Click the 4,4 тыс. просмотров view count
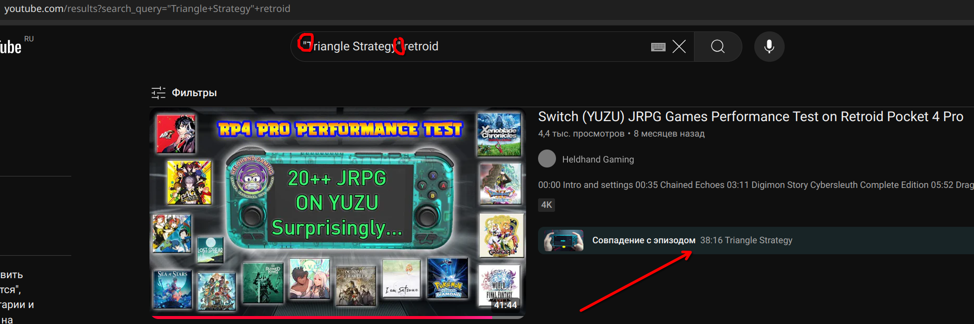Screen dimensions: 974x324 point(581,134)
